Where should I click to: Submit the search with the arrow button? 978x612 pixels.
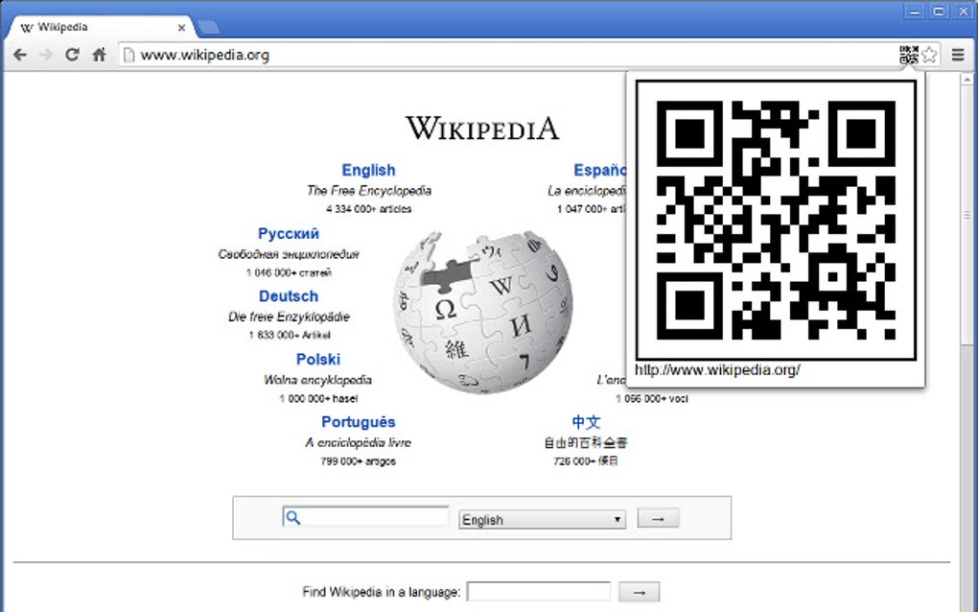[x=658, y=517]
